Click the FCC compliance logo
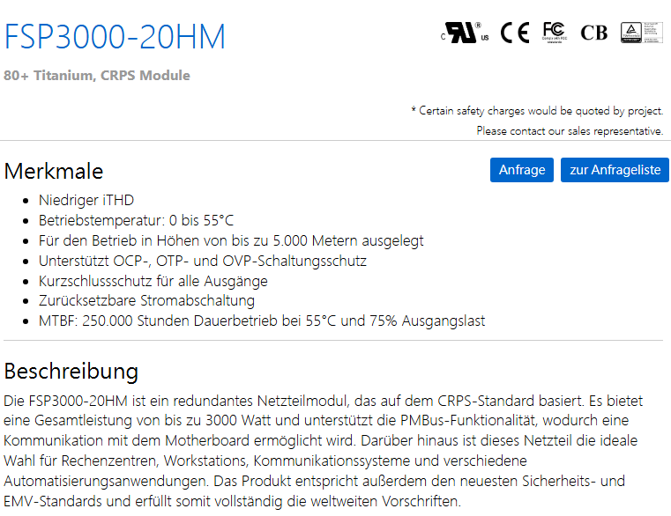 click(x=554, y=33)
